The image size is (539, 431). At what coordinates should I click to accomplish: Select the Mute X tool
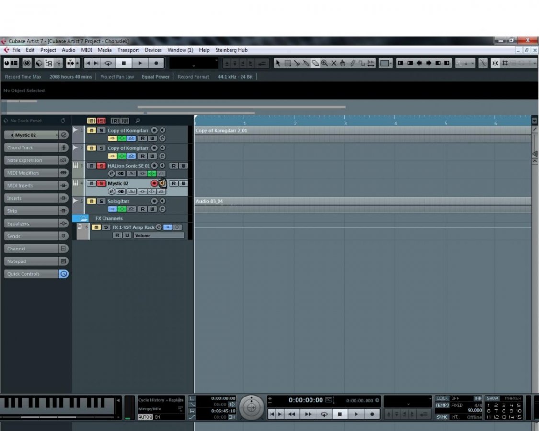334,63
